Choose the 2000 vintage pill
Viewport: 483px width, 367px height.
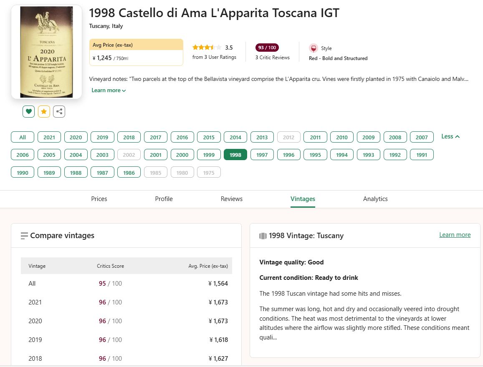(182, 155)
